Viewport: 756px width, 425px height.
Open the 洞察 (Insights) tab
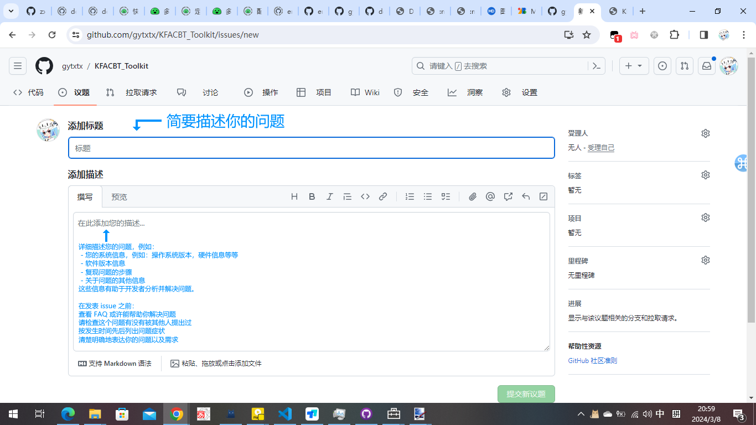click(x=465, y=92)
